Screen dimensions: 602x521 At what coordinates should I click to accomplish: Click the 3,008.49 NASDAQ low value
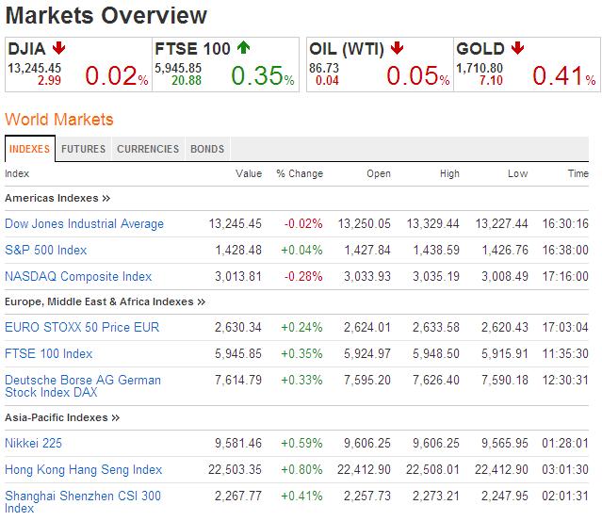tap(505, 276)
